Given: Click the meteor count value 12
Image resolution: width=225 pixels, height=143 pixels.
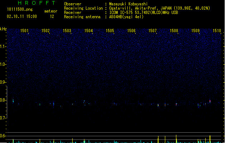Looking at the screenshot, I should [x=52, y=16].
